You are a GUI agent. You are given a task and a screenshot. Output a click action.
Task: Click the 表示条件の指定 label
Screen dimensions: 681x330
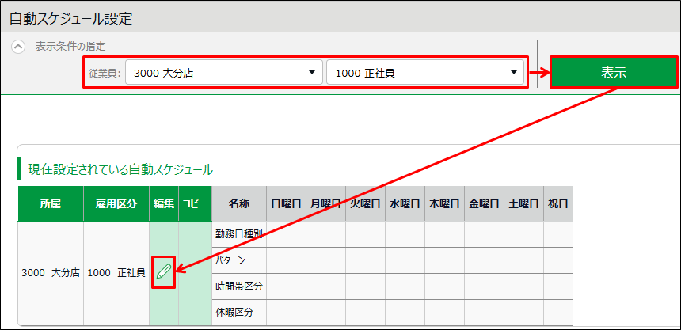coord(70,47)
